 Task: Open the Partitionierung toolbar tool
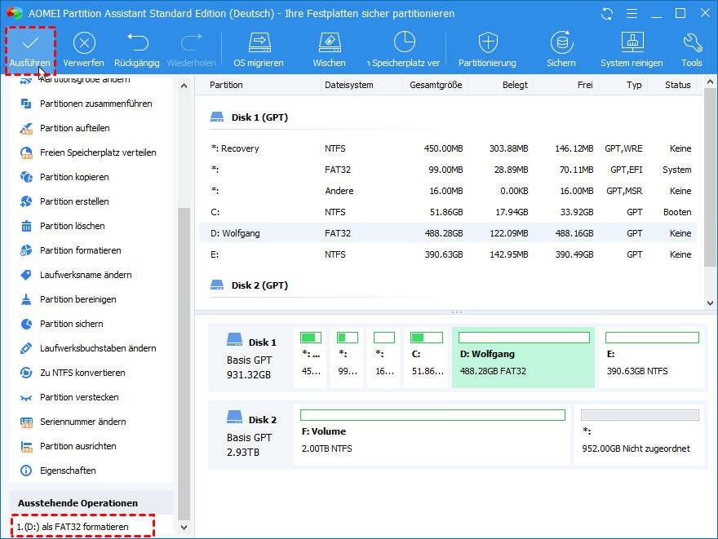pos(487,51)
